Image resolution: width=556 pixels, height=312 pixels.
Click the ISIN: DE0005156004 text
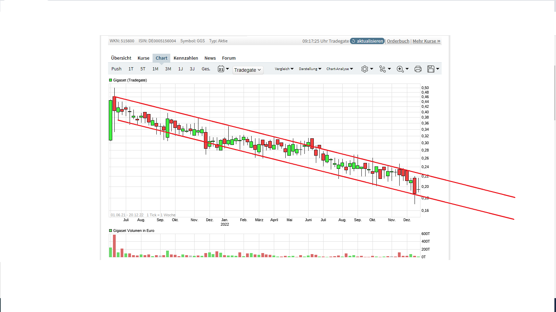pos(157,41)
